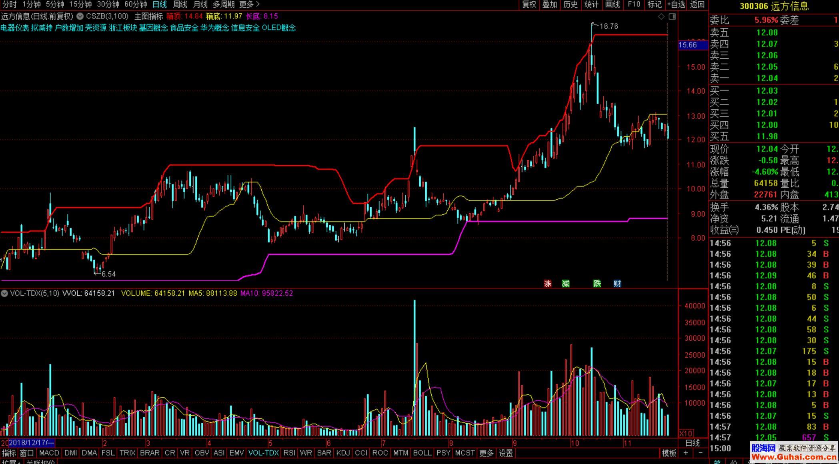Select the 周线 weekly period
The width and height of the screenshot is (839, 464).
[180, 4]
